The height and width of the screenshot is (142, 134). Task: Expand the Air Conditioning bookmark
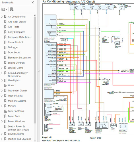2,17
